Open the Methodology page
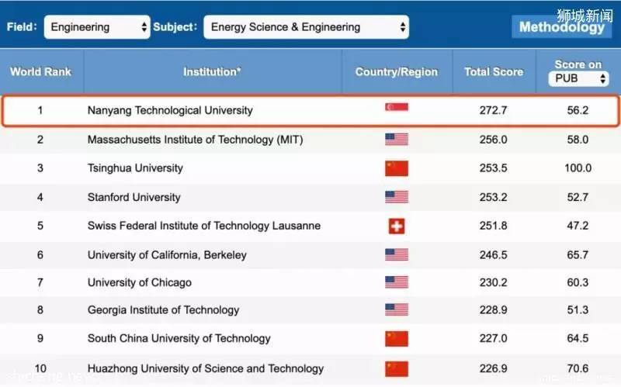Screen dimensions: 621x387 point(561,27)
